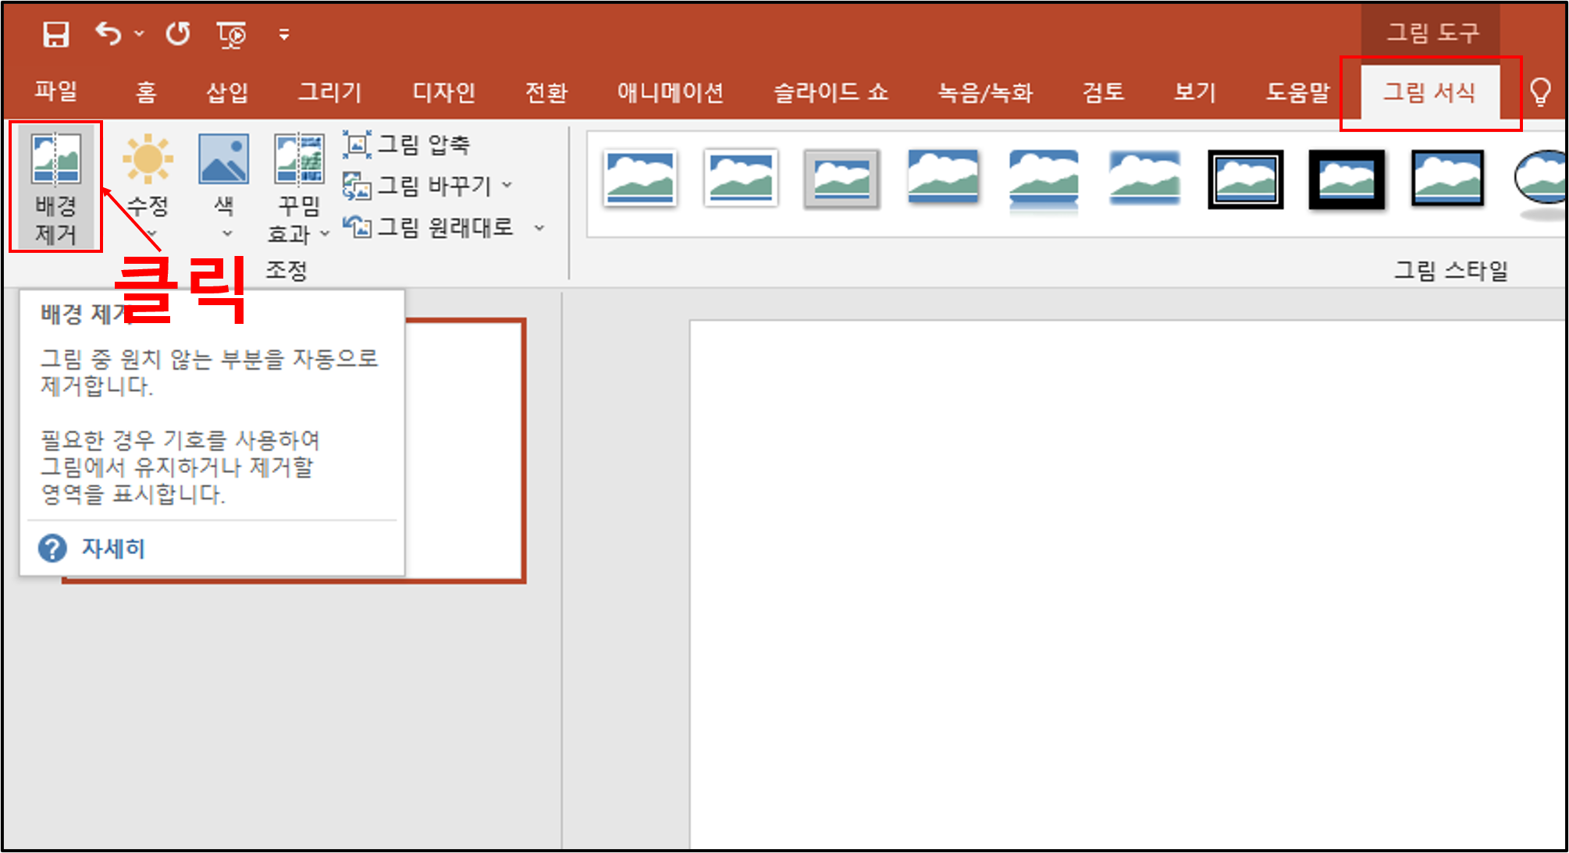Switch to the Insert (삽입) tab
This screenshot has width=1569, height=853.
point(227,92)
